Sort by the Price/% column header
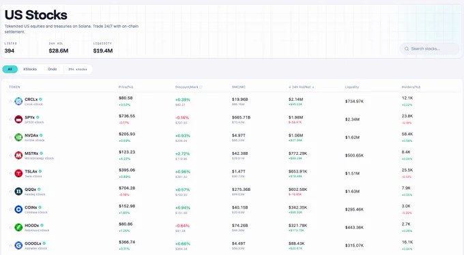This screenshot has height=255, width=464. [126, 87]
